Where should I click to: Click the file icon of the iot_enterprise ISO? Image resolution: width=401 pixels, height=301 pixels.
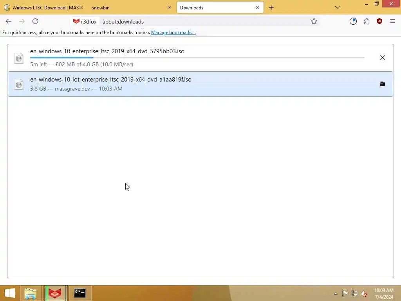pos(19,85)
